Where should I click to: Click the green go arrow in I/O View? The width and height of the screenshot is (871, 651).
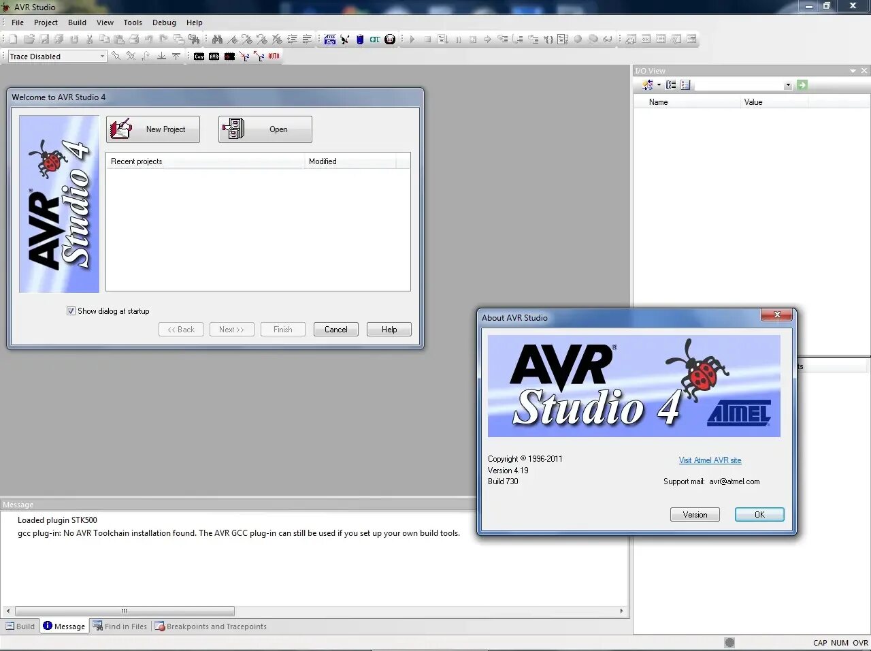802,85
